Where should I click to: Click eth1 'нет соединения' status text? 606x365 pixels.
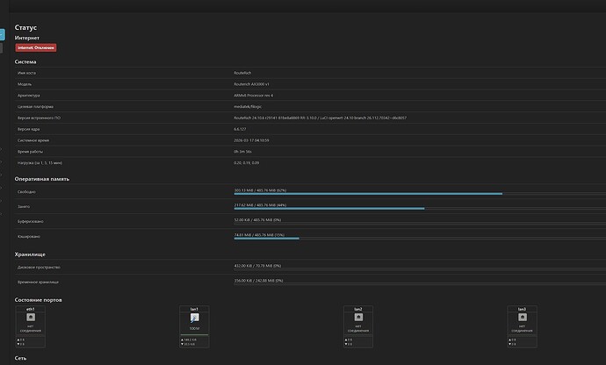coord(31,328)
